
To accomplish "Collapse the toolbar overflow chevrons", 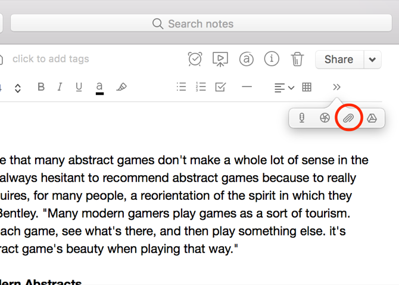I will pos(336,87).
